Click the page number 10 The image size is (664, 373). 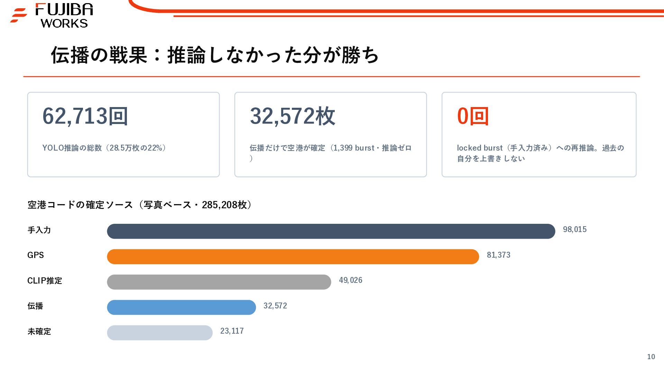(x=651, y=357)
